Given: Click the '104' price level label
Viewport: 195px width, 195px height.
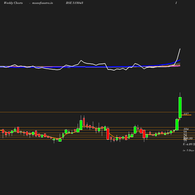Looking at the screenshot, I should (186, 129).
